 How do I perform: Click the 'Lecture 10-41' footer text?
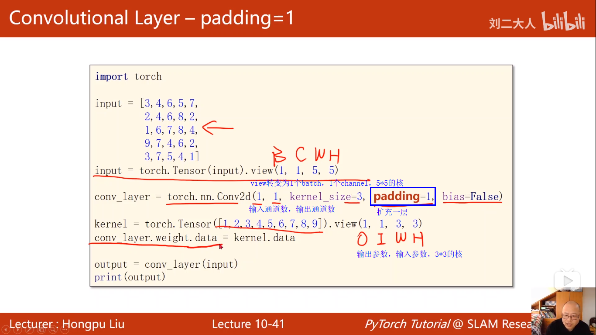tap(248, 324)
